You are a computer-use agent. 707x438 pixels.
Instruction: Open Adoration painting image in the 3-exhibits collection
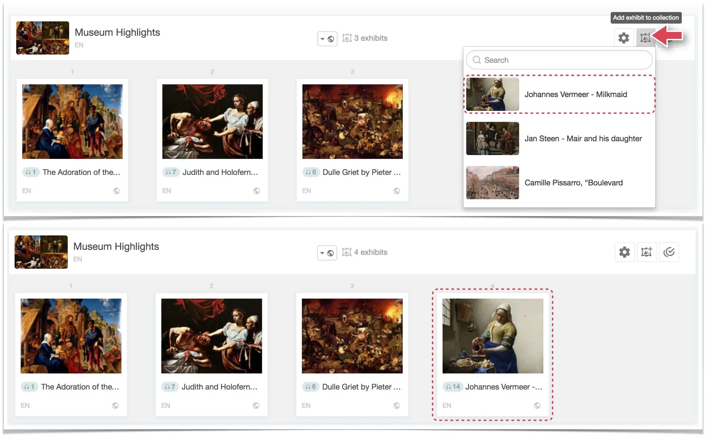click(73, 121)
